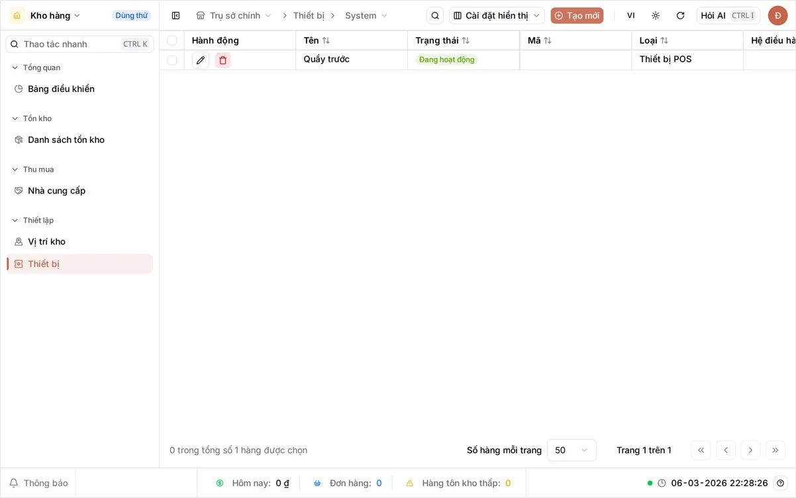Click the Quầy trước name cell
The width and height of the screenshot is (796, 498).
click(x=352, y=60)
